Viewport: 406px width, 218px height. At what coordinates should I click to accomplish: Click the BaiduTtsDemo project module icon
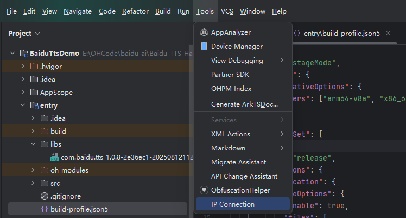pyautogui.click(x=24, y=54)
